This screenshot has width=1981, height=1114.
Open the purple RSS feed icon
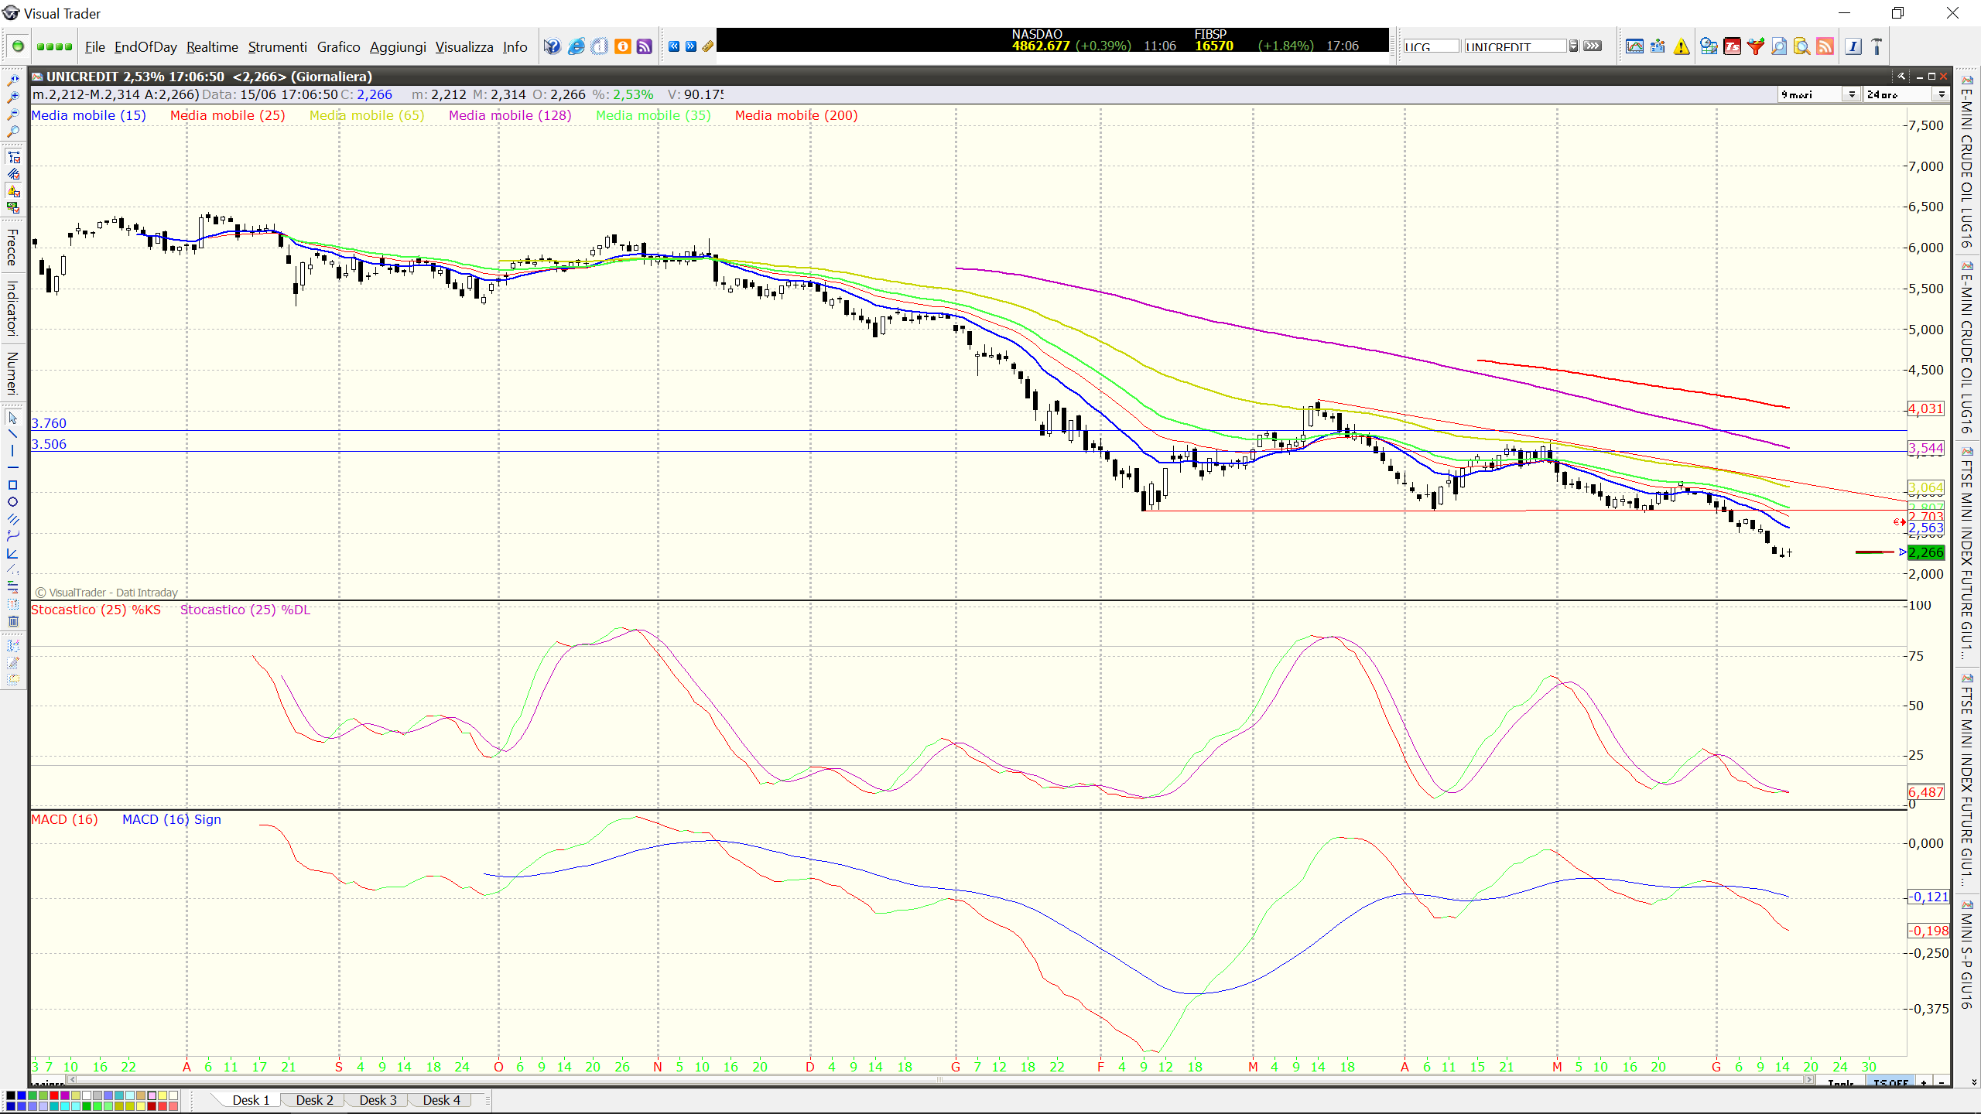644,46
